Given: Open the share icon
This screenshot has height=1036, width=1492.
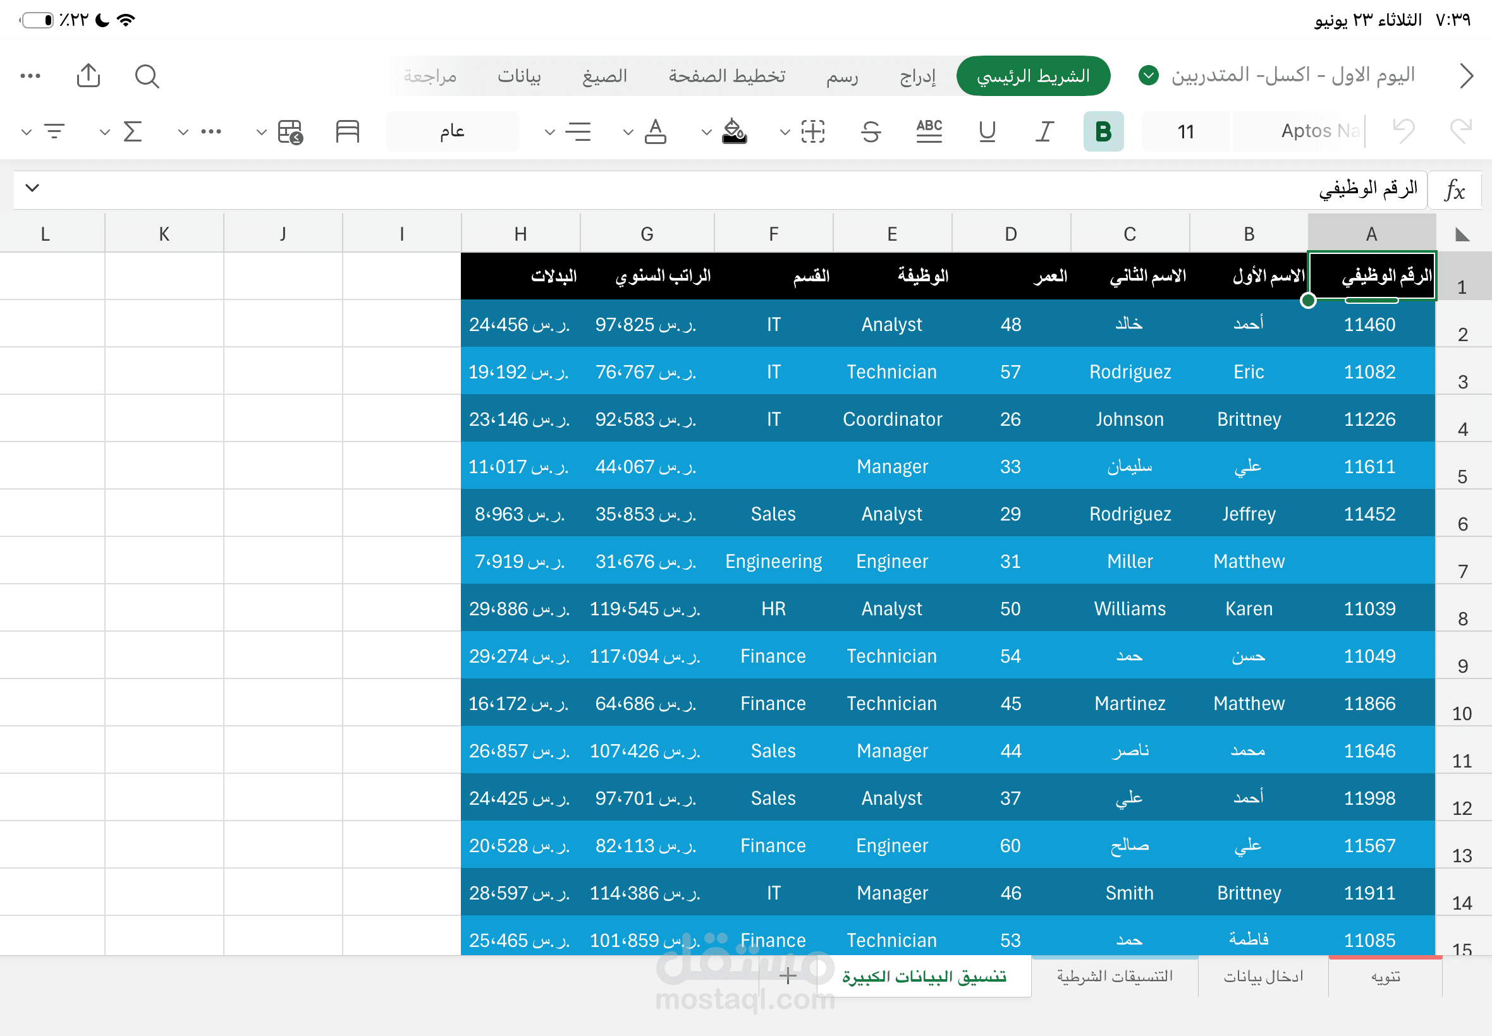Looking at the screenshot, I should click(89, 75).
